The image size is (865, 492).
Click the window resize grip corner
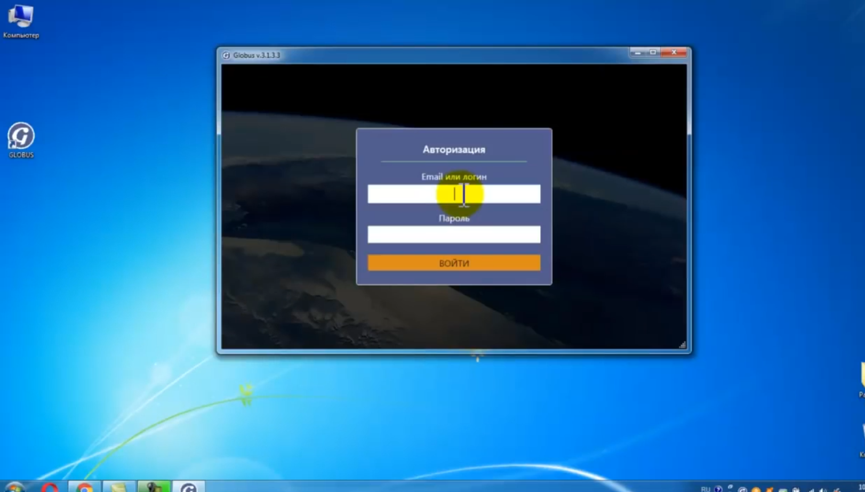[x=683, y=345]
